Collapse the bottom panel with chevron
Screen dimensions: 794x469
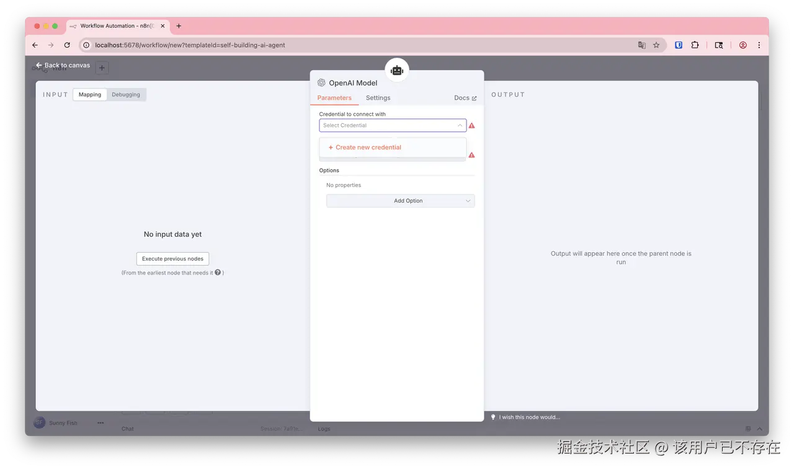click(x=759, y=429)
